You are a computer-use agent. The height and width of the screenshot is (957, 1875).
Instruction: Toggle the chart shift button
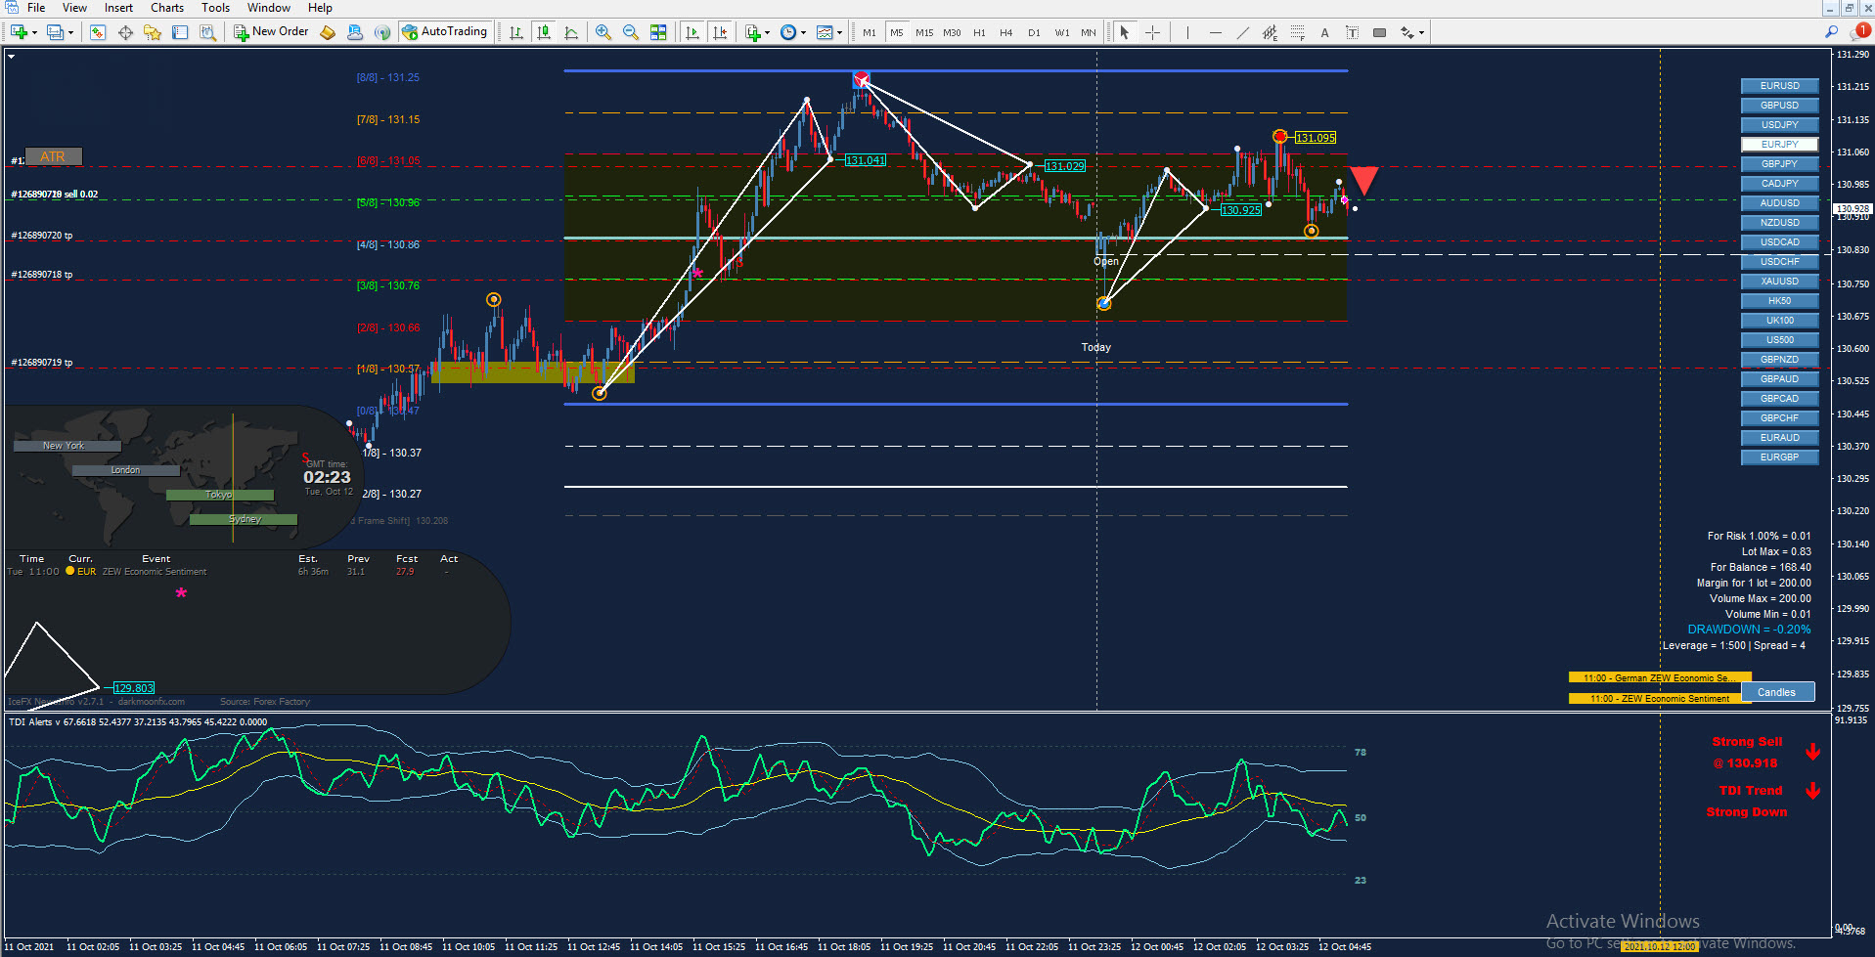click(721, 32)
